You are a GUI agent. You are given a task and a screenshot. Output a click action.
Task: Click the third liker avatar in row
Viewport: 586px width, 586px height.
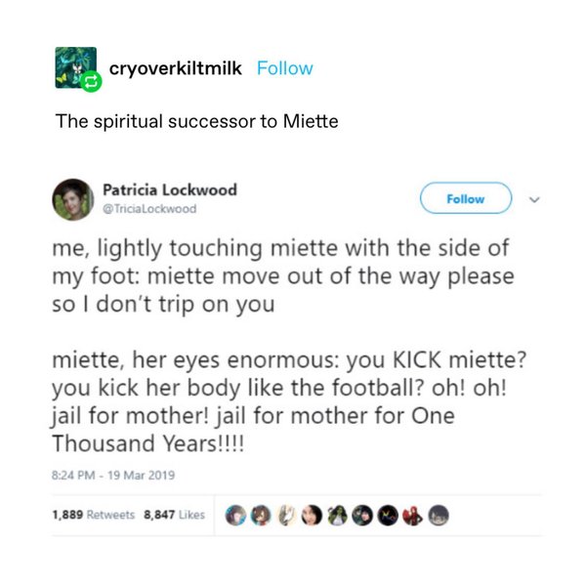[x=286, y=515]
